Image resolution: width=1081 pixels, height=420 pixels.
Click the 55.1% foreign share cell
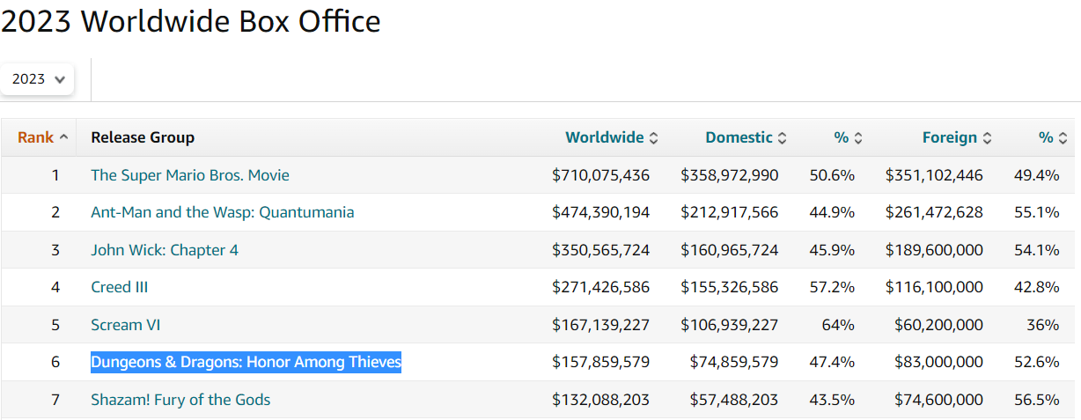point(1036,212)
